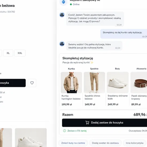Click the user message 'Skompletuj do tej kurtki całą stylizację.'
Image resolution: width=147 pixels, height=147 pixels.
(x=122, y=32)
